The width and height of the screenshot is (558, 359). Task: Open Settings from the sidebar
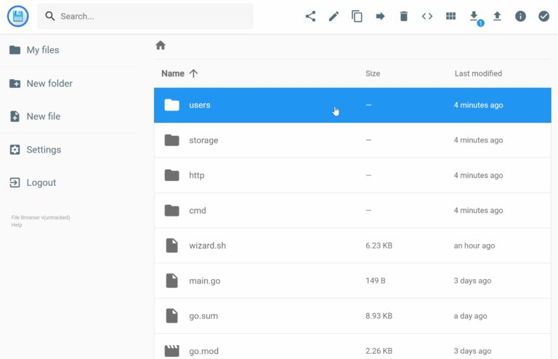44,150
